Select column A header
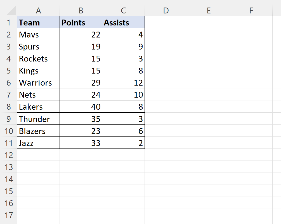Image resolution: width=281 pixels, height=224 pixels. coord(38,11)
